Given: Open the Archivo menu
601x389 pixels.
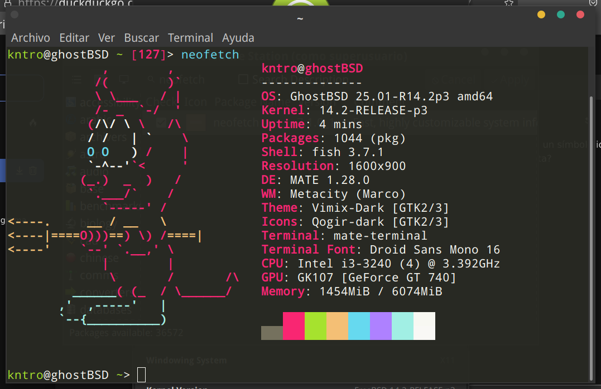Looking at the screenshot, I should (x=30, y=38).
